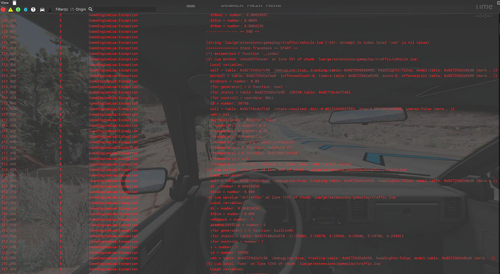500x274 pixels.
Task: Toggle the yellow warning filter icon
Action: click(11, 9)
